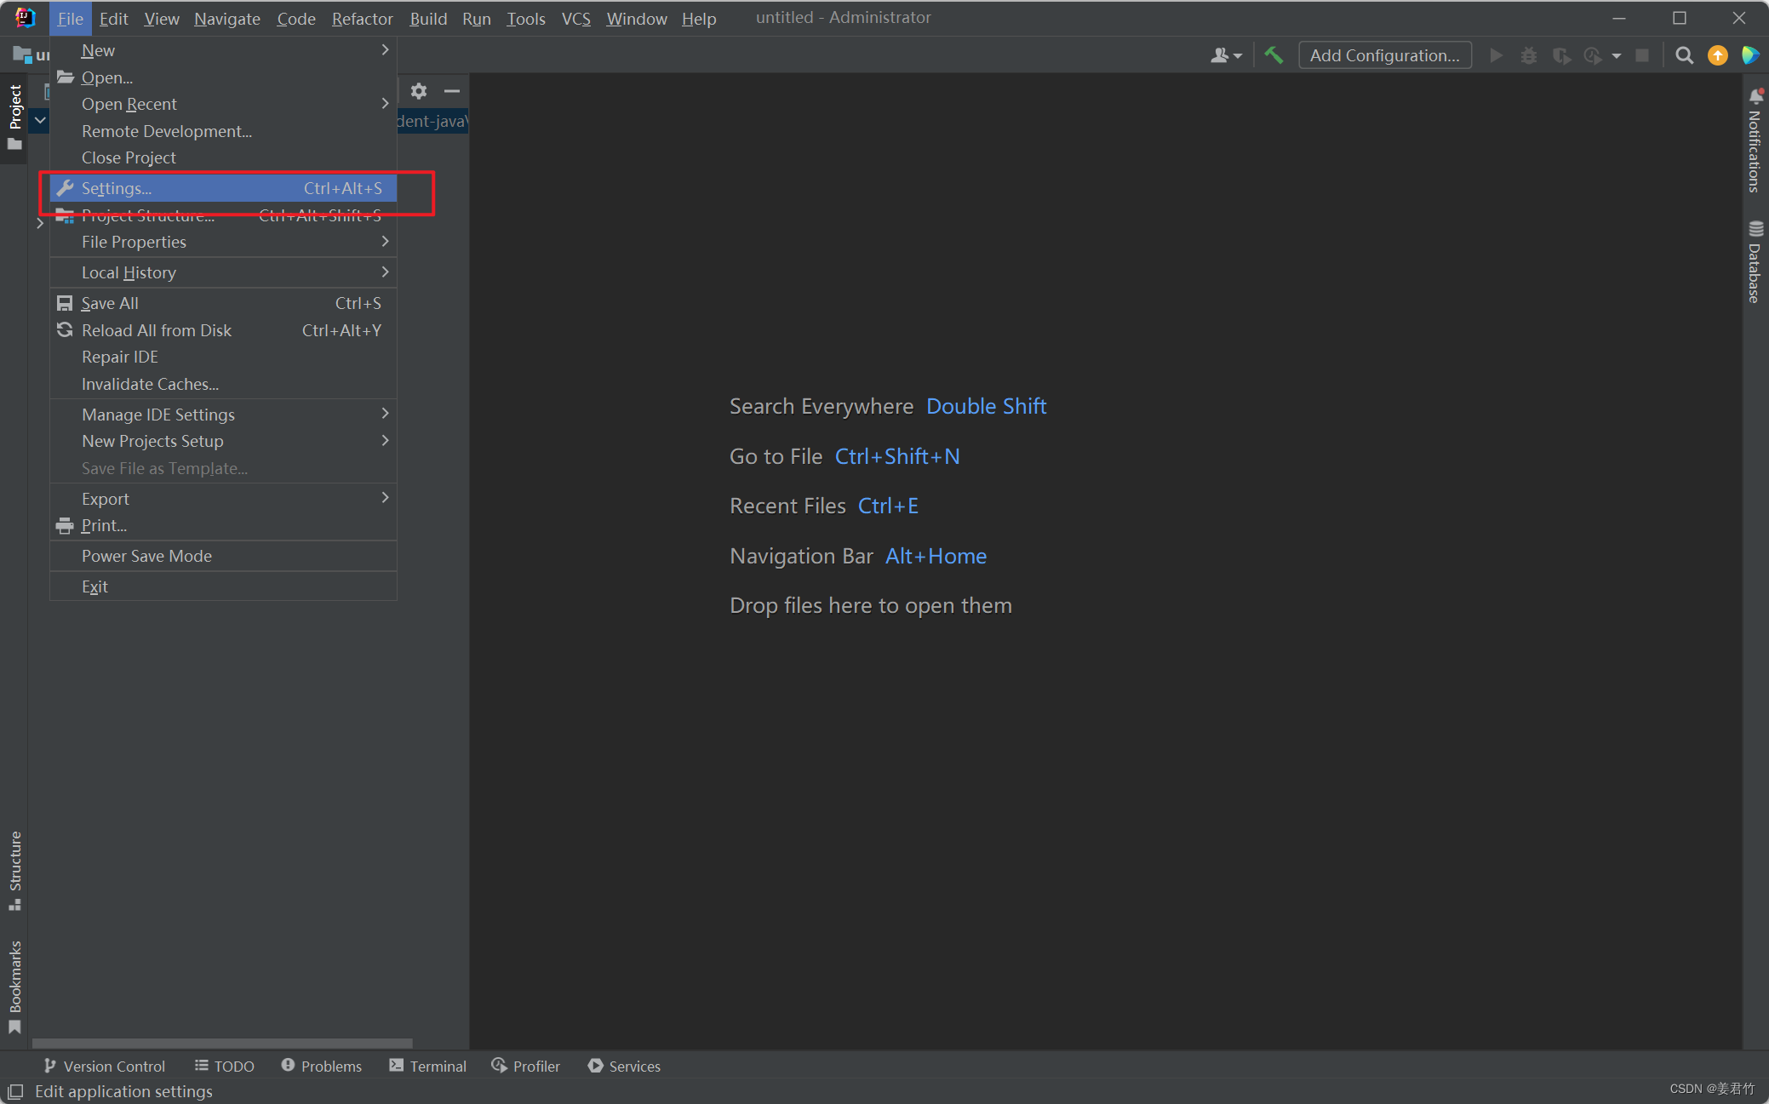This screenshot has width=1769, height=1104.
Task: Click the user account icon dropdown
Action: 1226,55
